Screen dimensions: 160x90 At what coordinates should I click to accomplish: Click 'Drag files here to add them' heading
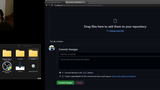[115, 26]
